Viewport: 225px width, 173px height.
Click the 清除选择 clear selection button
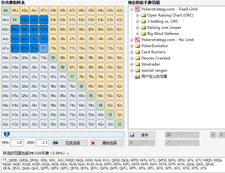[x=107, y=143]
